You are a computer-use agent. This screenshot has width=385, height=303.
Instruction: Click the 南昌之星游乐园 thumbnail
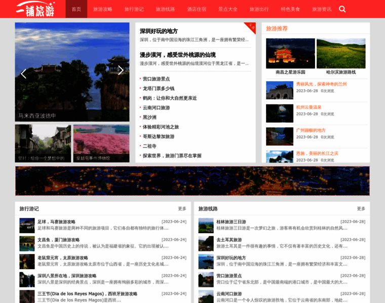pos(290,54)
